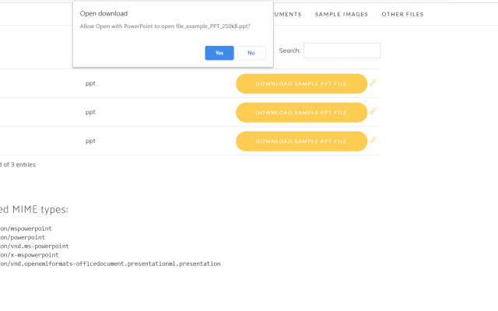The height and width of the screenshot is (311, 498).
Task: Open the Sample Images menu
Action: click(x=342, y=14)
